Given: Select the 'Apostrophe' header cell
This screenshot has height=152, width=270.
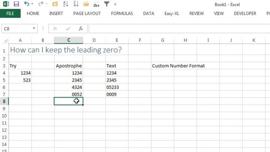Looking at the screenshot, I should (68, 66).
